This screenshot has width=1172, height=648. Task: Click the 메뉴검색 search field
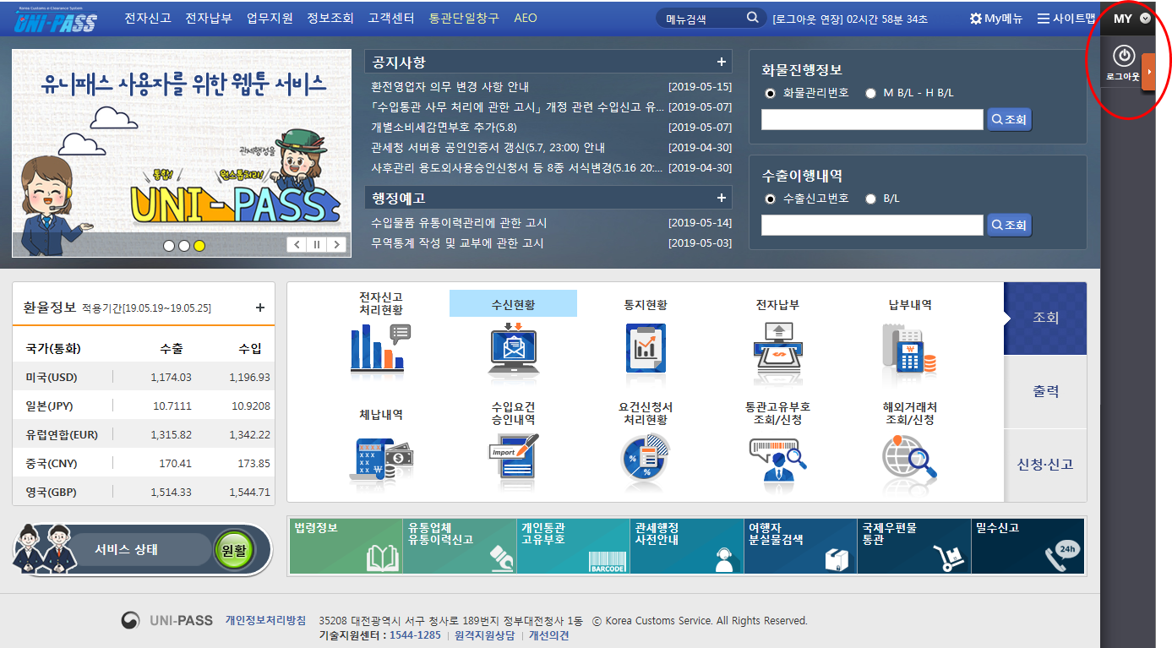point(701,19)
